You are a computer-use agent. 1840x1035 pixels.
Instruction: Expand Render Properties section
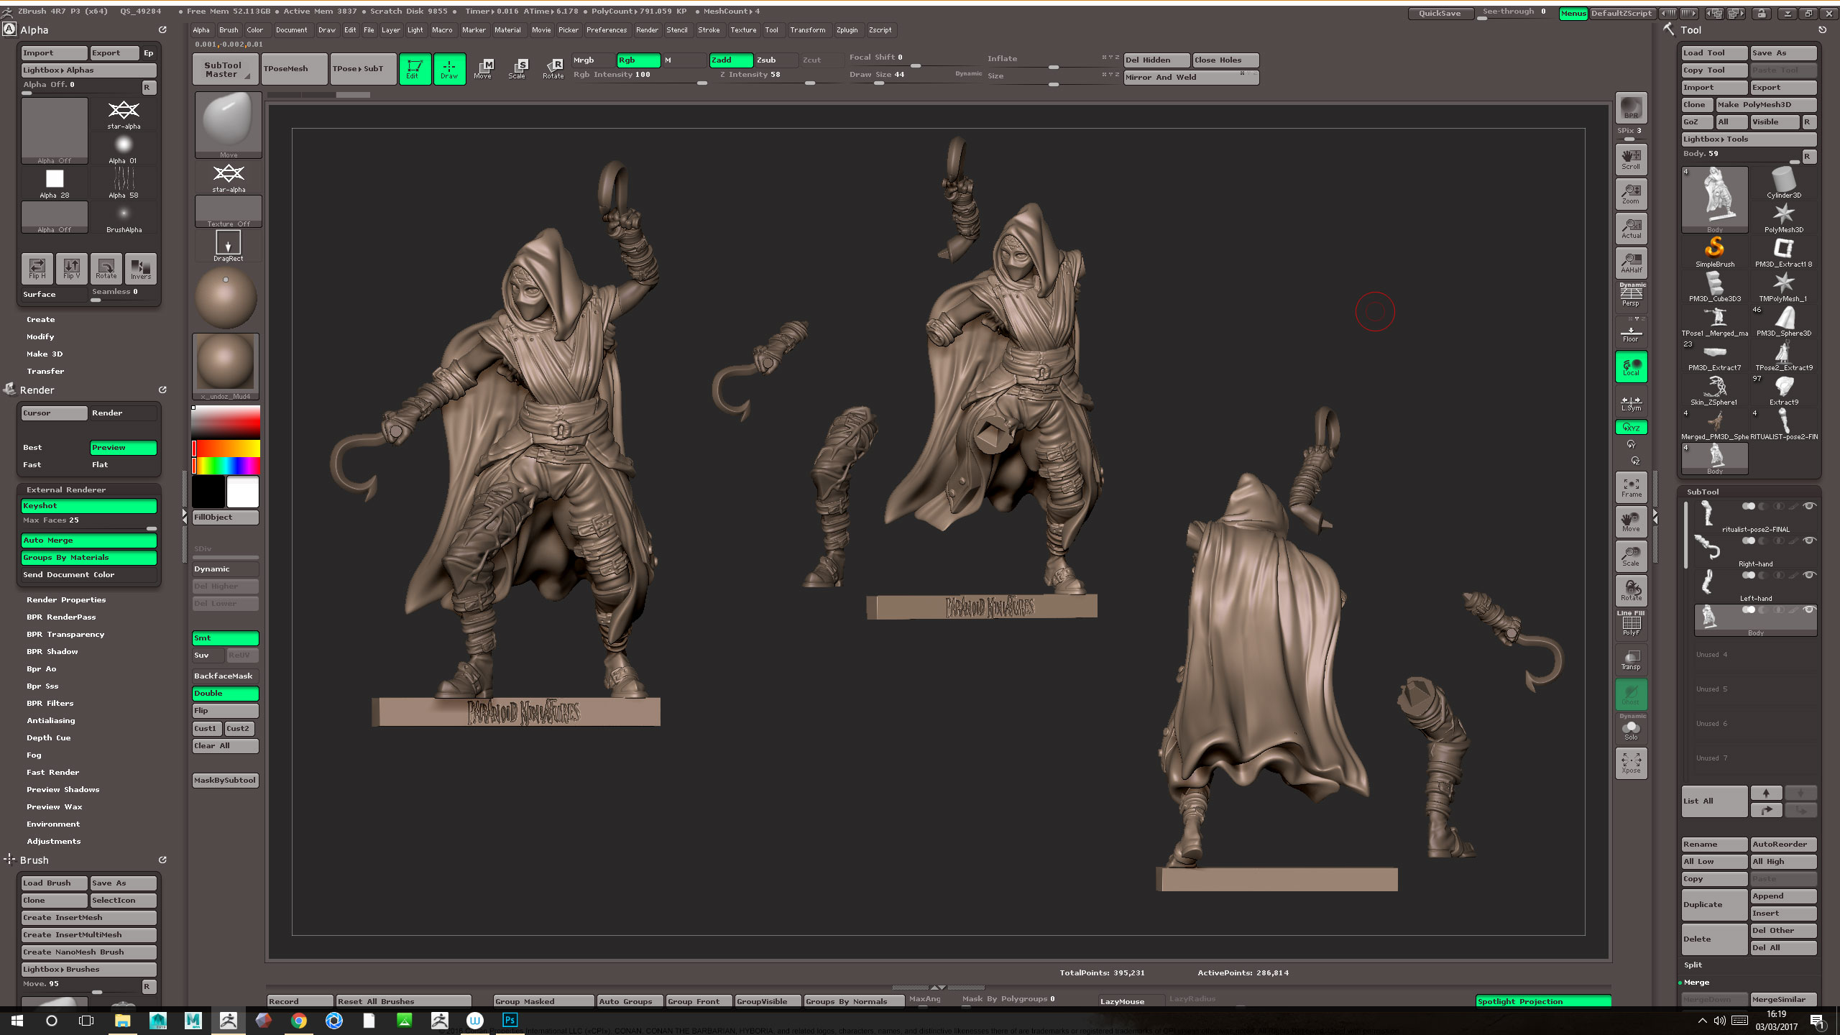(x=66, y=600)
